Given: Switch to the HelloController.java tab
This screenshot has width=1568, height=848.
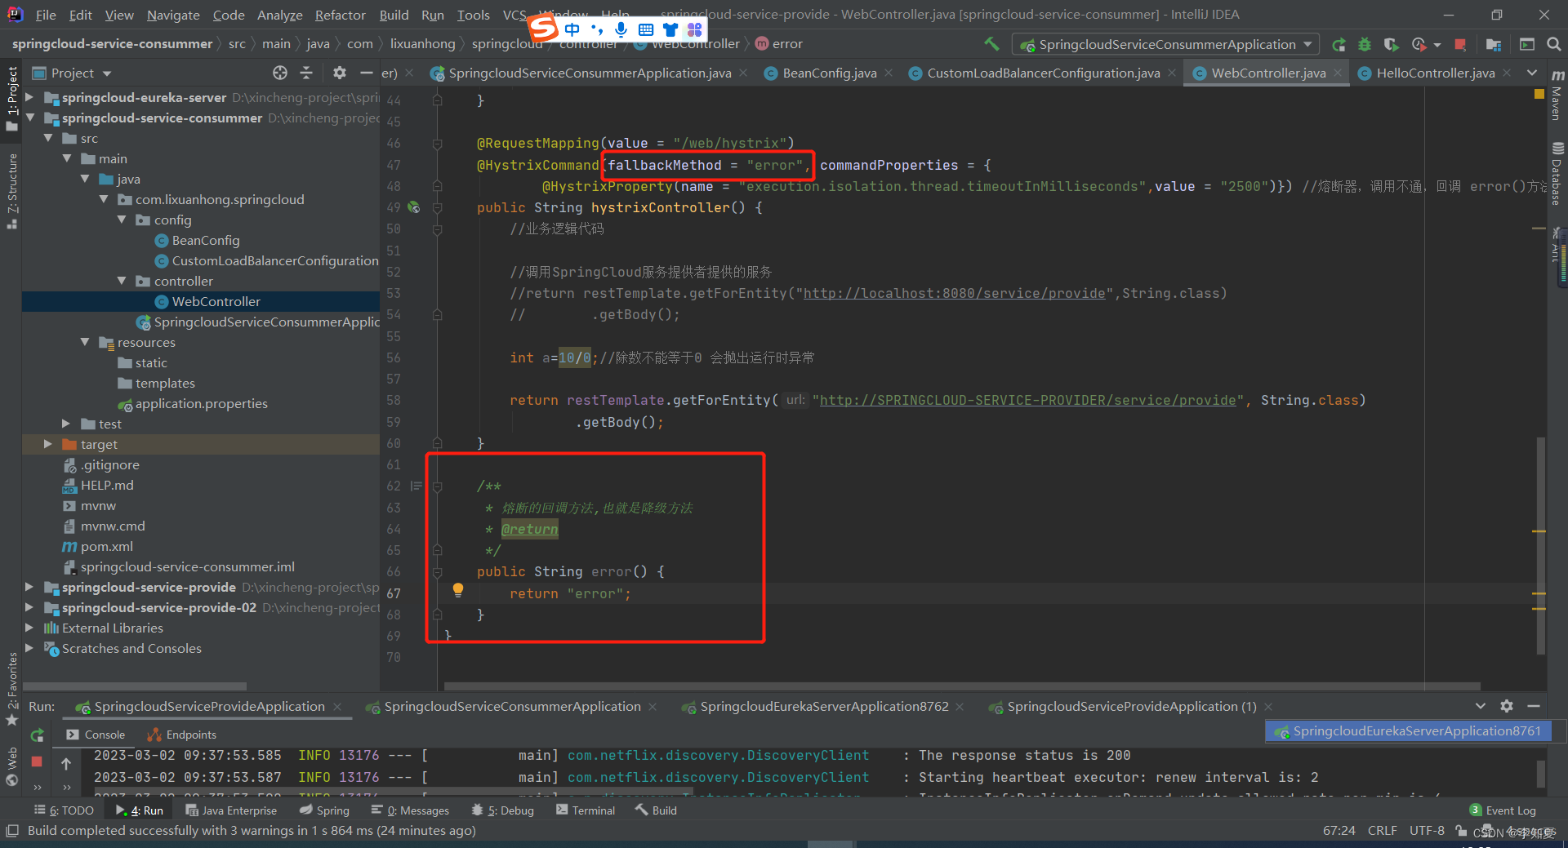Looking at the screenshot, I should (1435, 73).
